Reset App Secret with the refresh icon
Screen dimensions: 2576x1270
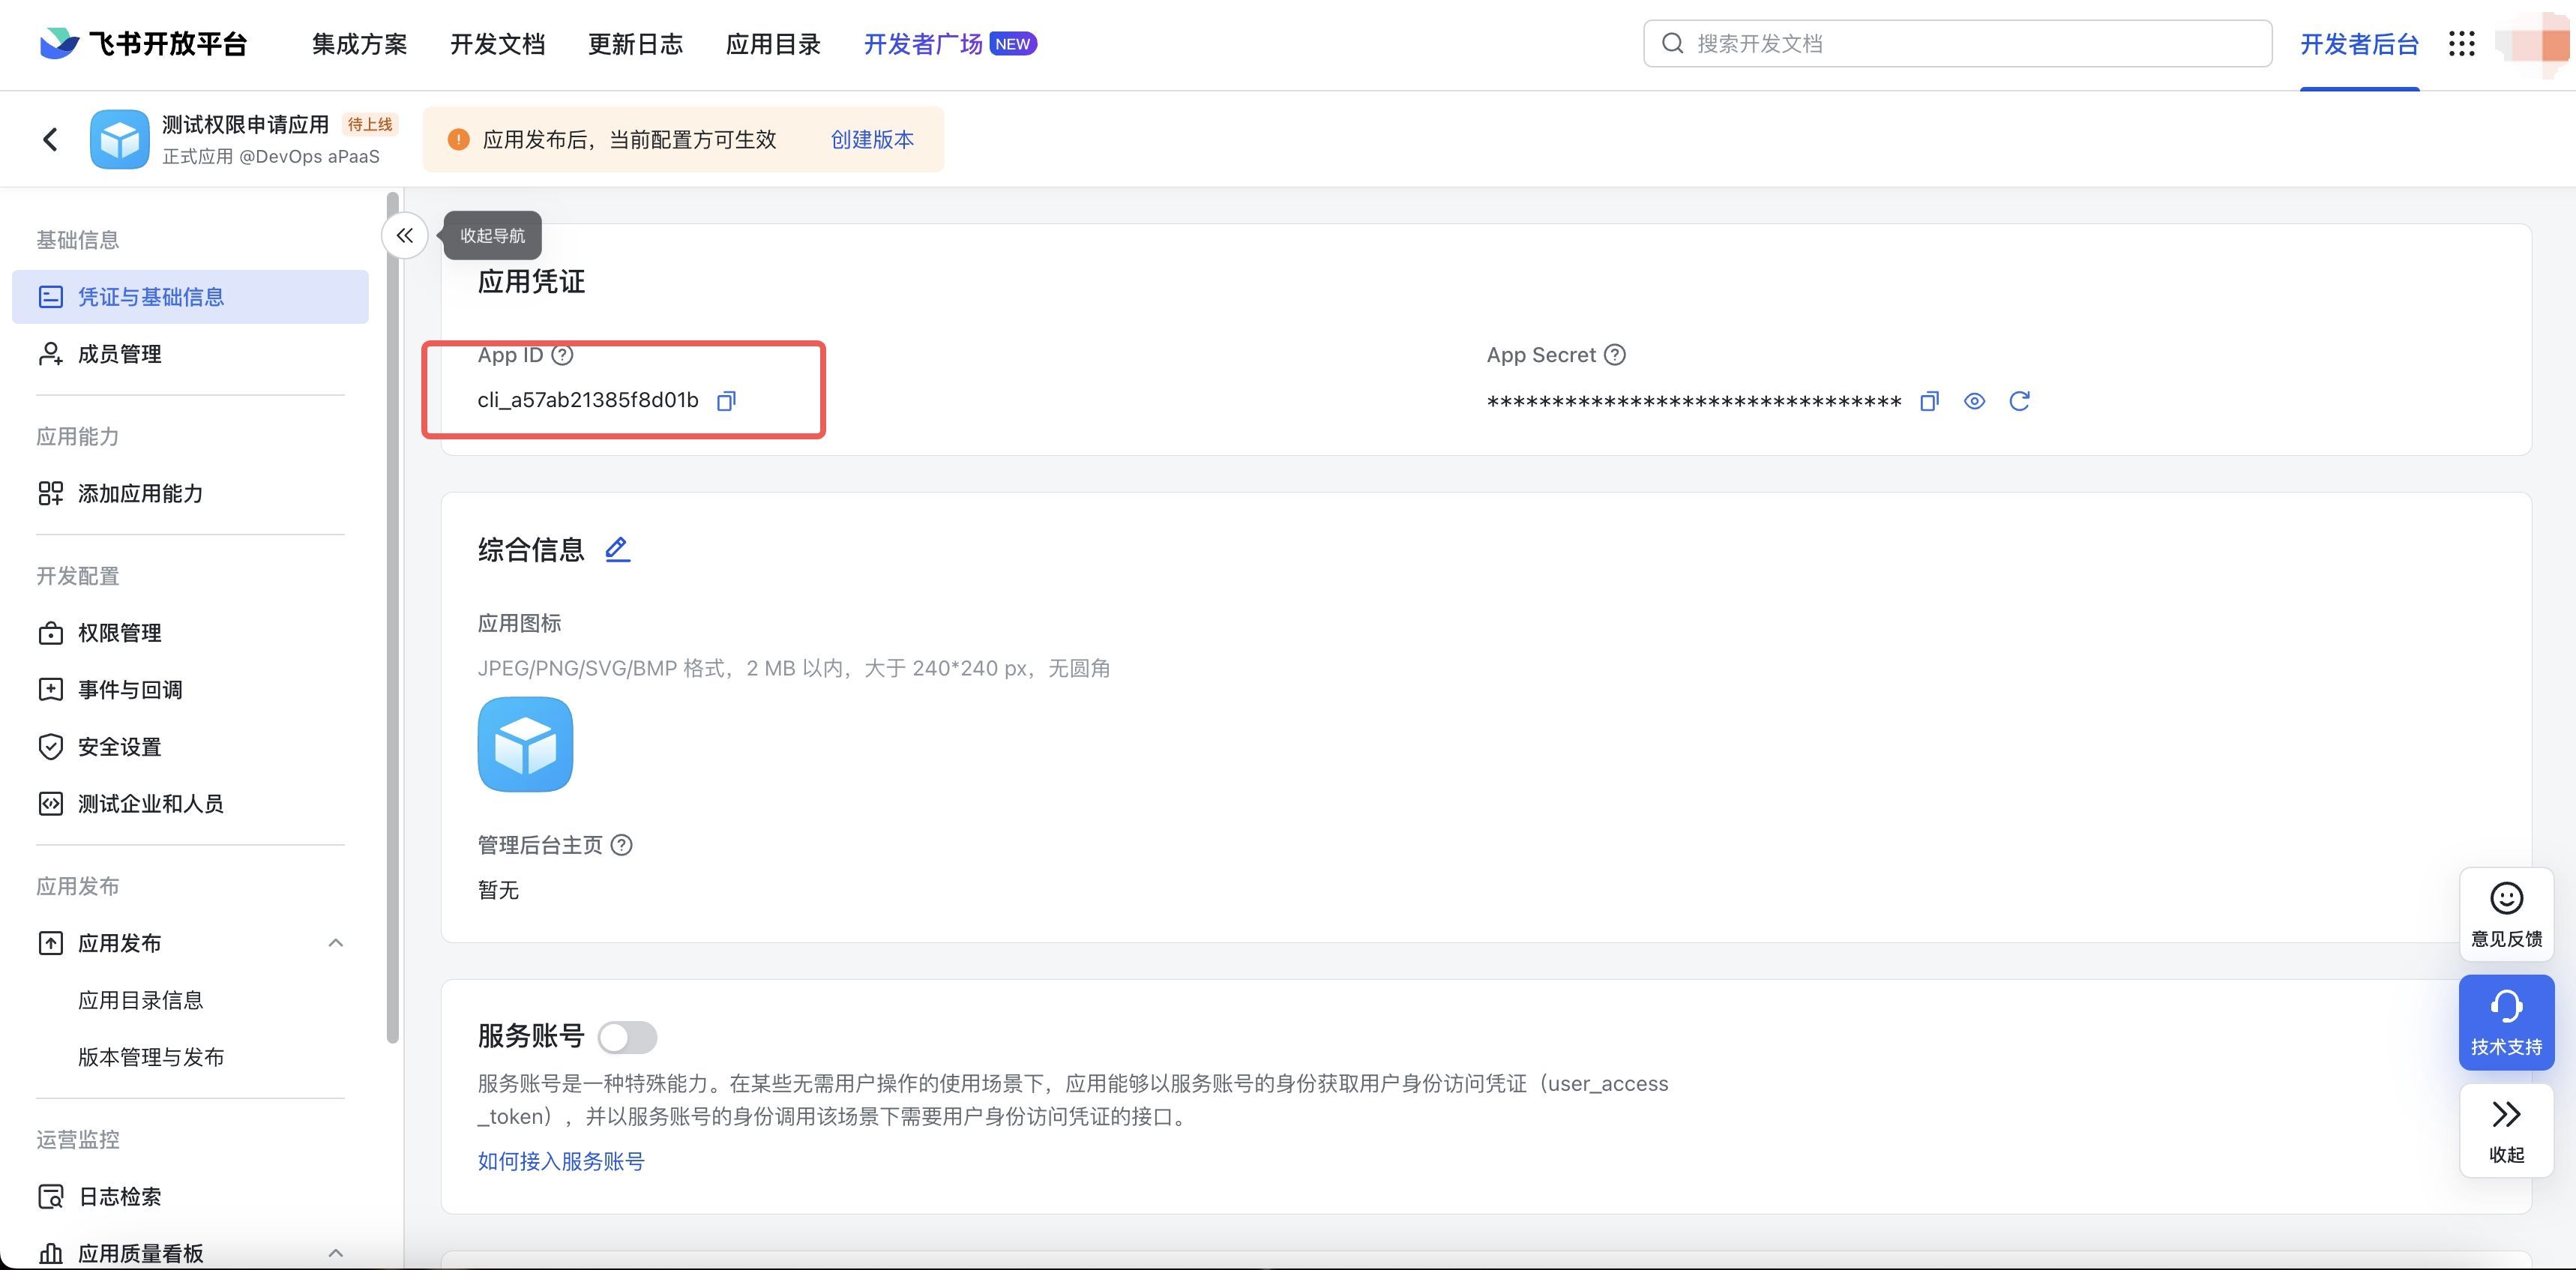click(2020, 401)
